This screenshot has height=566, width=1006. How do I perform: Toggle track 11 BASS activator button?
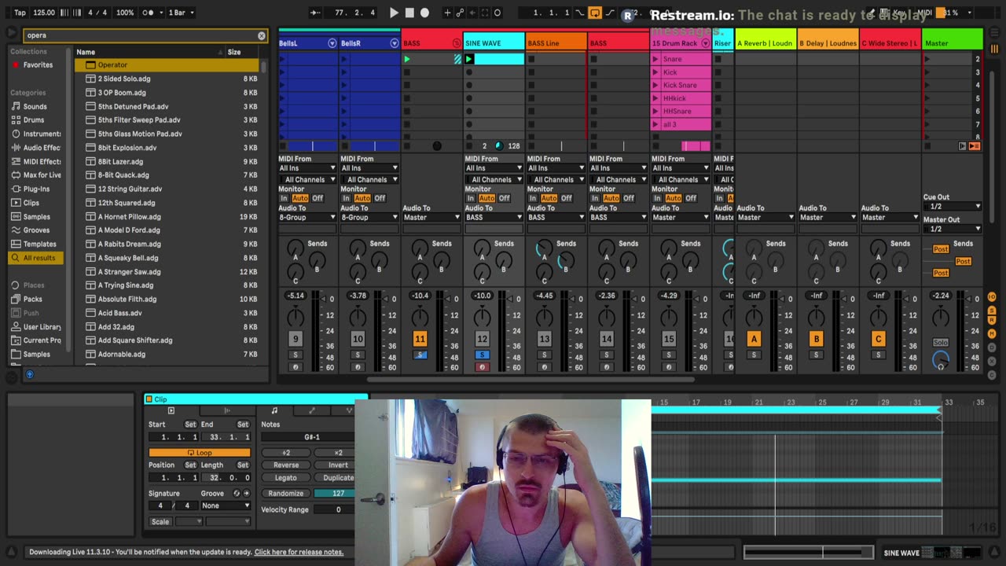(420, 339)
